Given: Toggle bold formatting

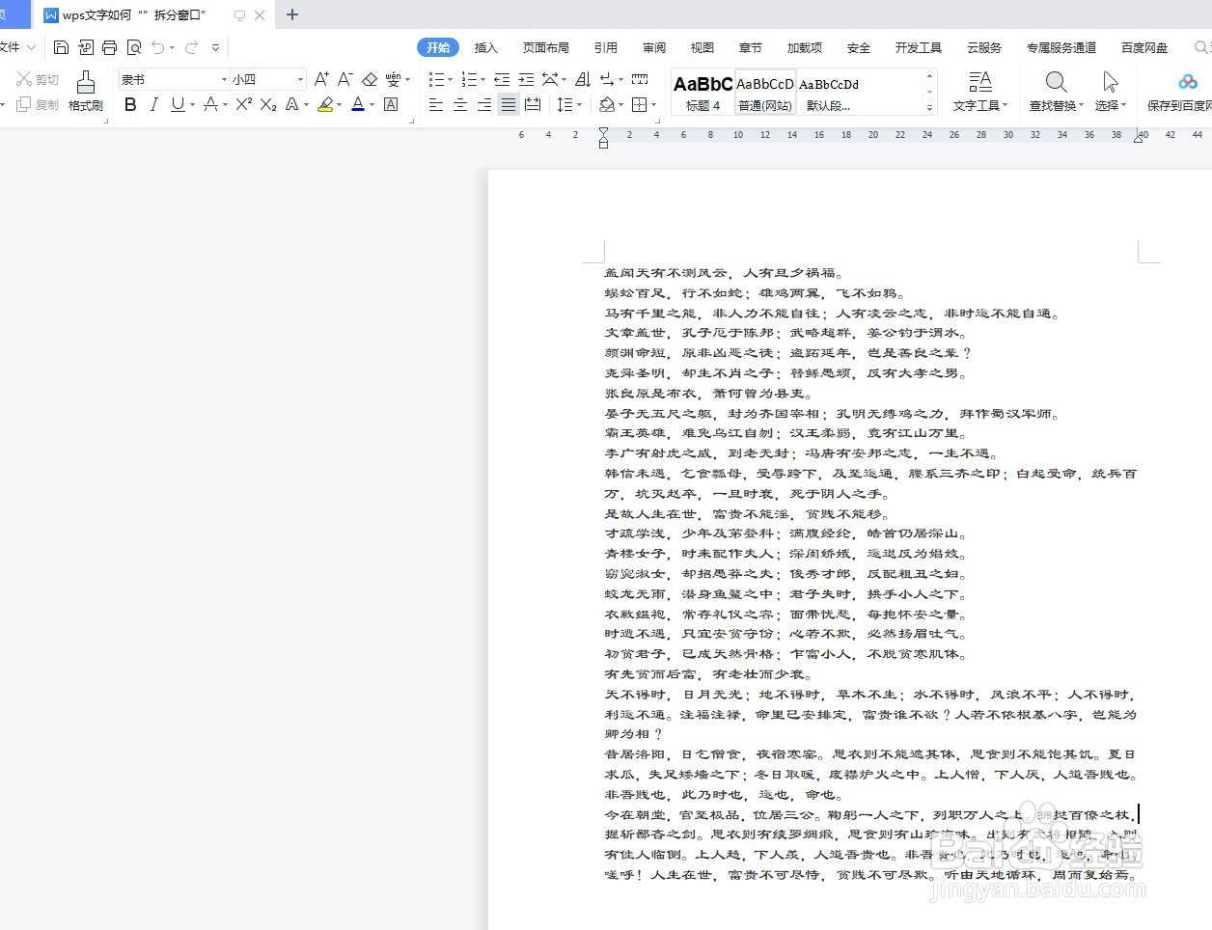Looking at the screenshot, I should pos(129,104).
